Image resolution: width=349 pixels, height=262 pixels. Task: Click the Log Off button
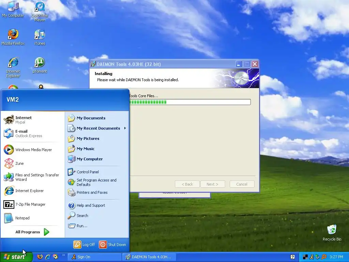click(x=85, y=244)
